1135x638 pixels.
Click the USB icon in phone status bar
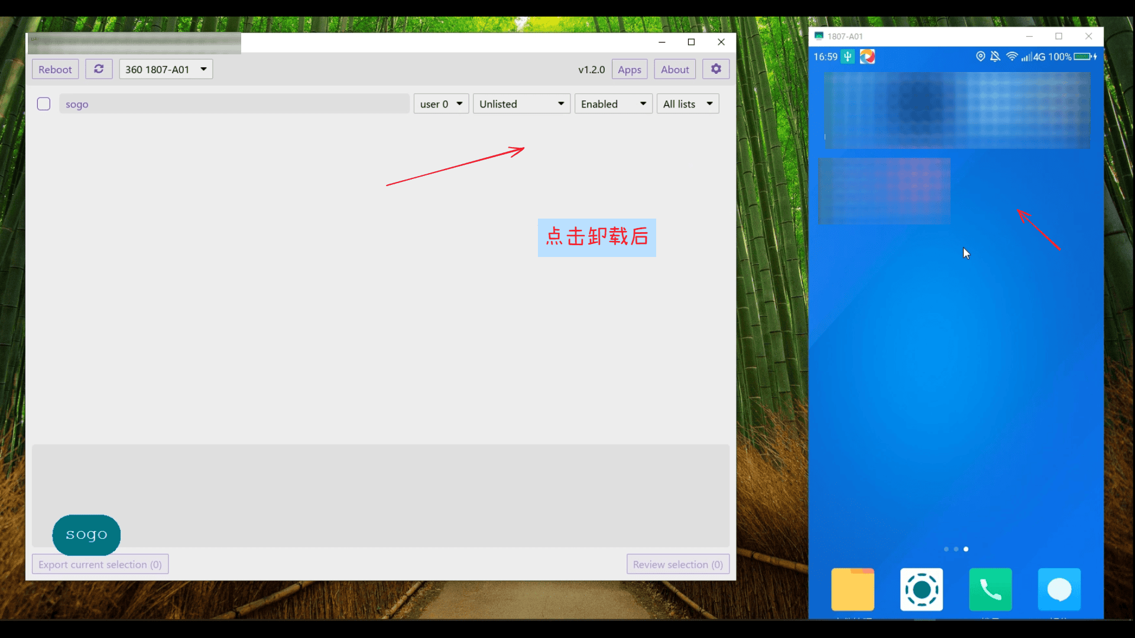848,57
